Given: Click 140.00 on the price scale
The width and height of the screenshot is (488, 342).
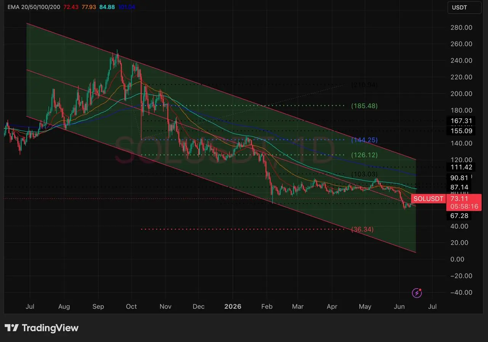Looking at the screenshot, I should pyautogui.click(x=461, y=144).
